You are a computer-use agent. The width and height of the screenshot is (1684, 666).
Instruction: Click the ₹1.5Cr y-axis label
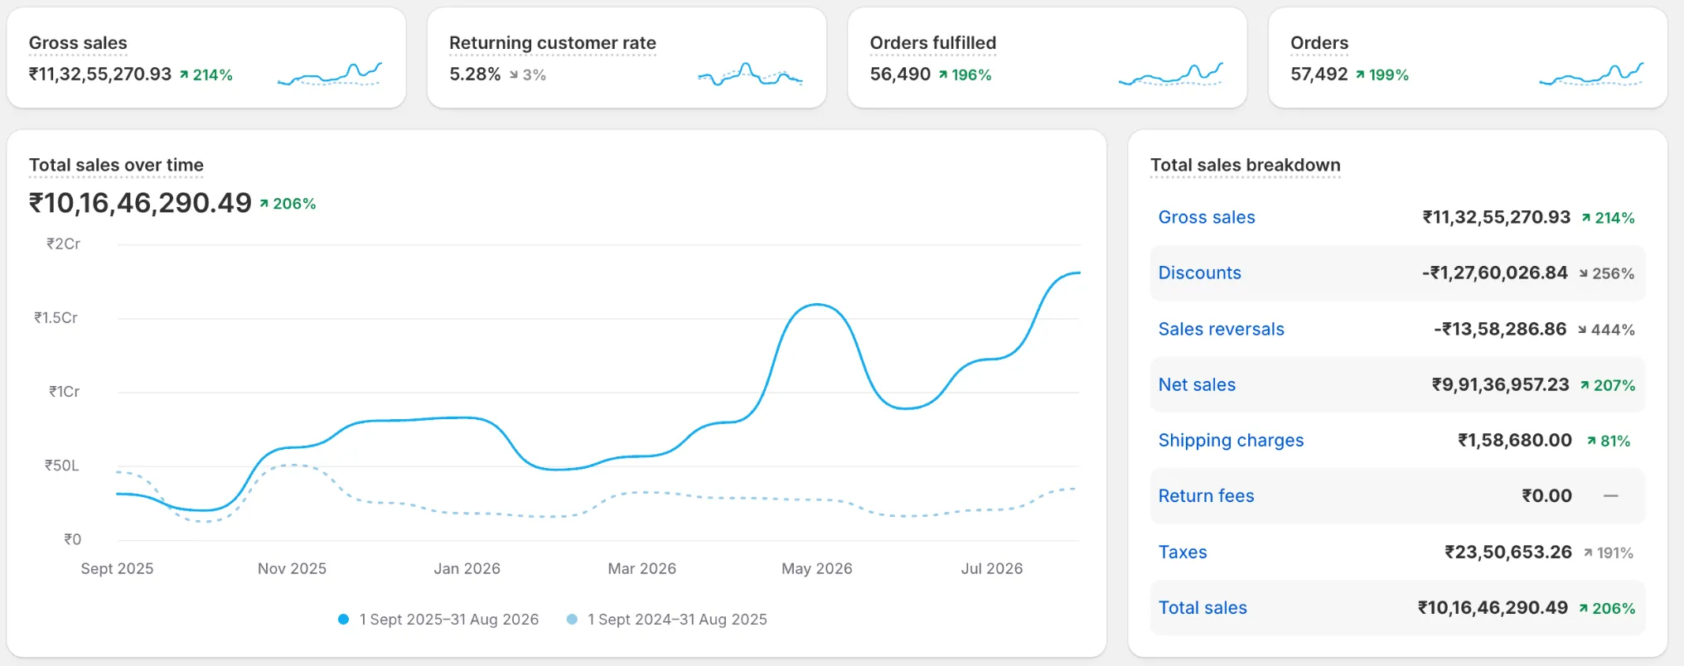pyautogui.click(x=56, y=318)
